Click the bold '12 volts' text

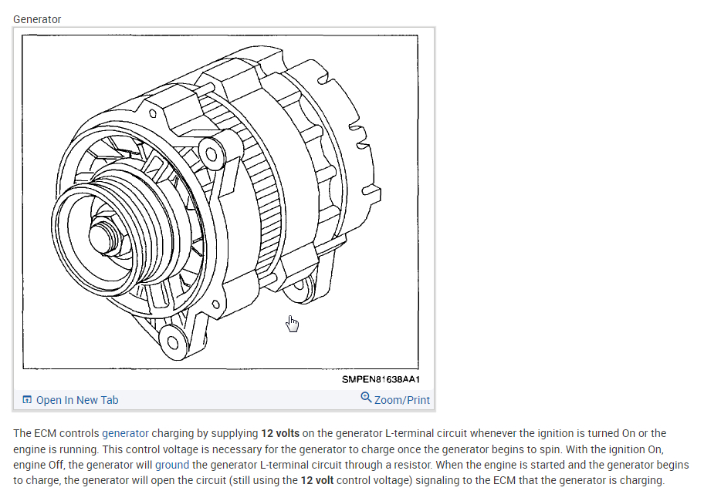click(x=280, y=433)
